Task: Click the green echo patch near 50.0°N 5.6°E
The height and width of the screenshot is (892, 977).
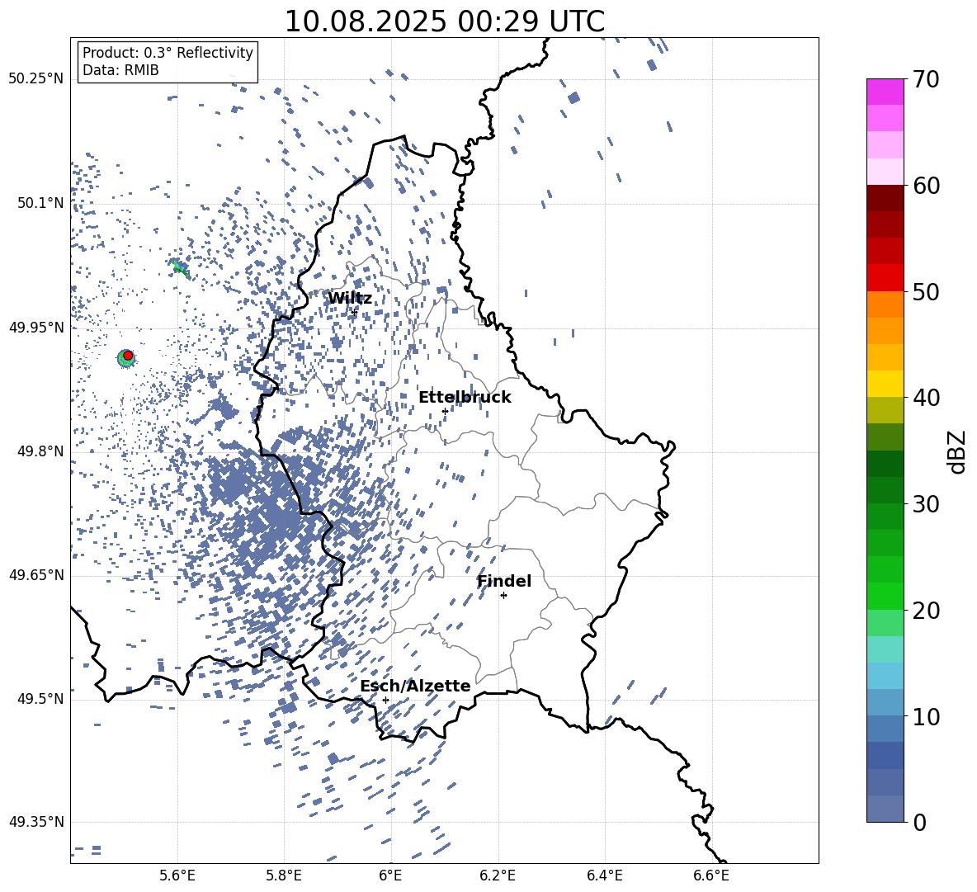Action: pos(179,268)
